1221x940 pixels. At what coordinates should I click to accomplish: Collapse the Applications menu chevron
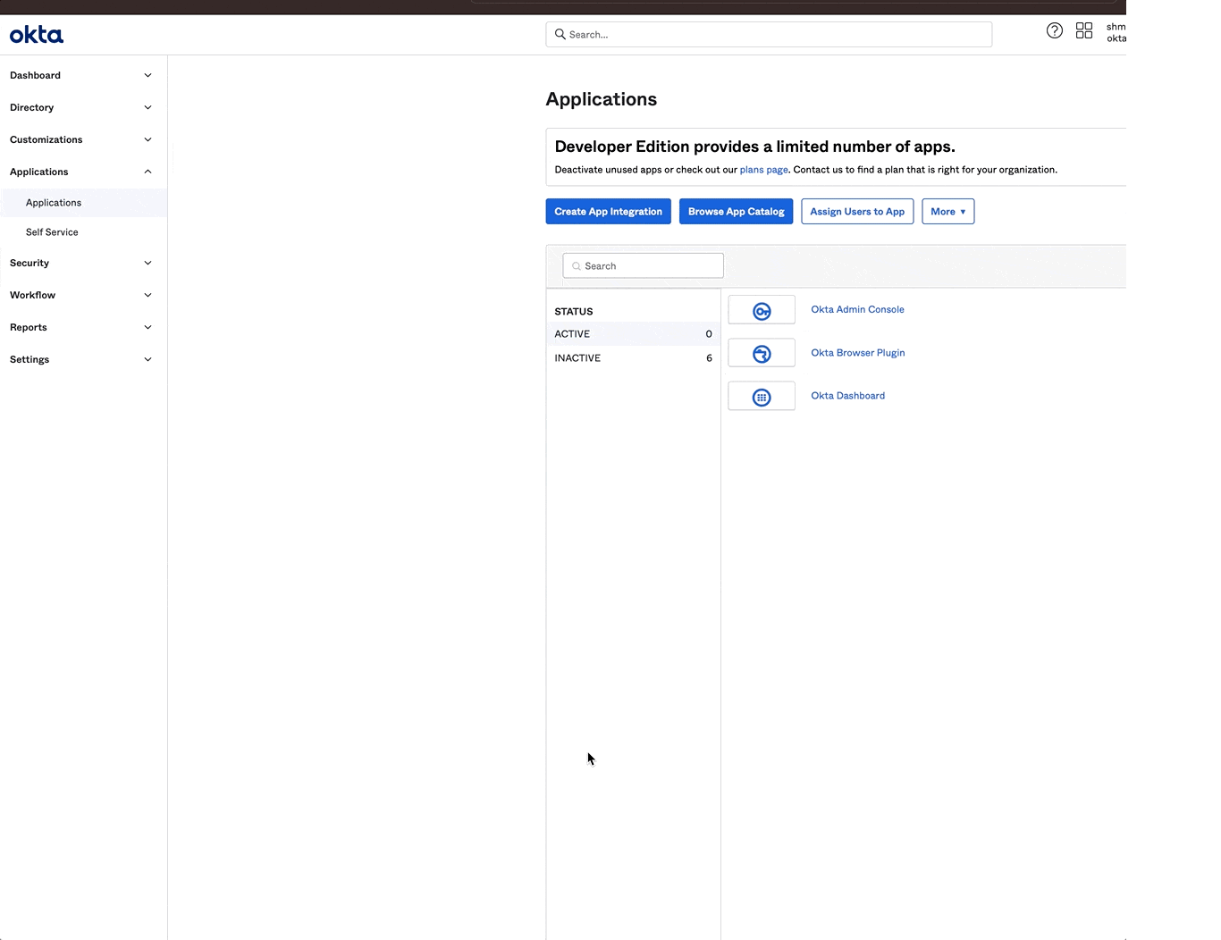pos(147,172)
